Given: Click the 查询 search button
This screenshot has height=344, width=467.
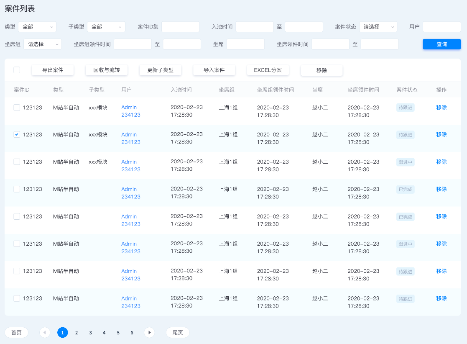Looking at the screenshot, I should (441, 44).
